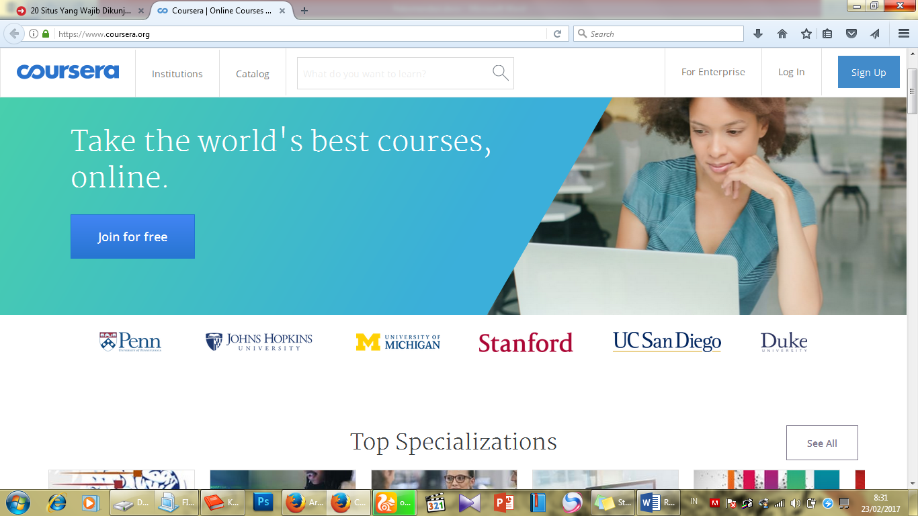Image resolution: width=918 pixels, height=516 pixels.
Task: Go to Firefox home page icon
Action: pos(782,34)
